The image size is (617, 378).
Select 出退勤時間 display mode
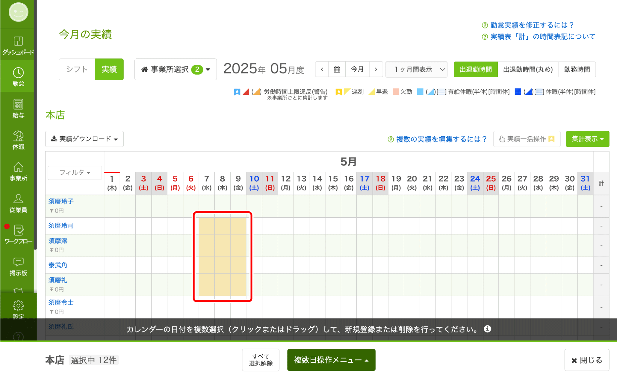(476, 70)
